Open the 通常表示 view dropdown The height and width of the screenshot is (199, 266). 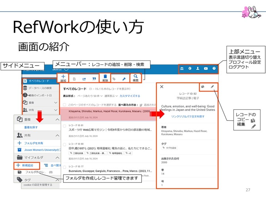click(111, 96)
